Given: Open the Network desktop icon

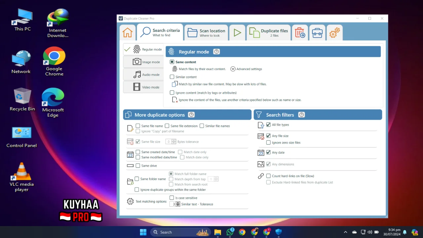Looking at the screenshot, I should tap(21, 62).
